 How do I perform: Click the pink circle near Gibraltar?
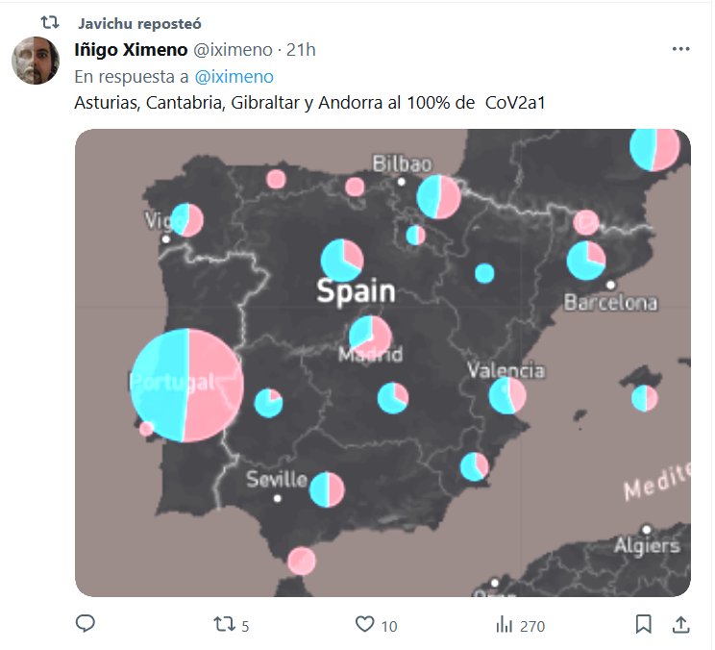point(302,560)
